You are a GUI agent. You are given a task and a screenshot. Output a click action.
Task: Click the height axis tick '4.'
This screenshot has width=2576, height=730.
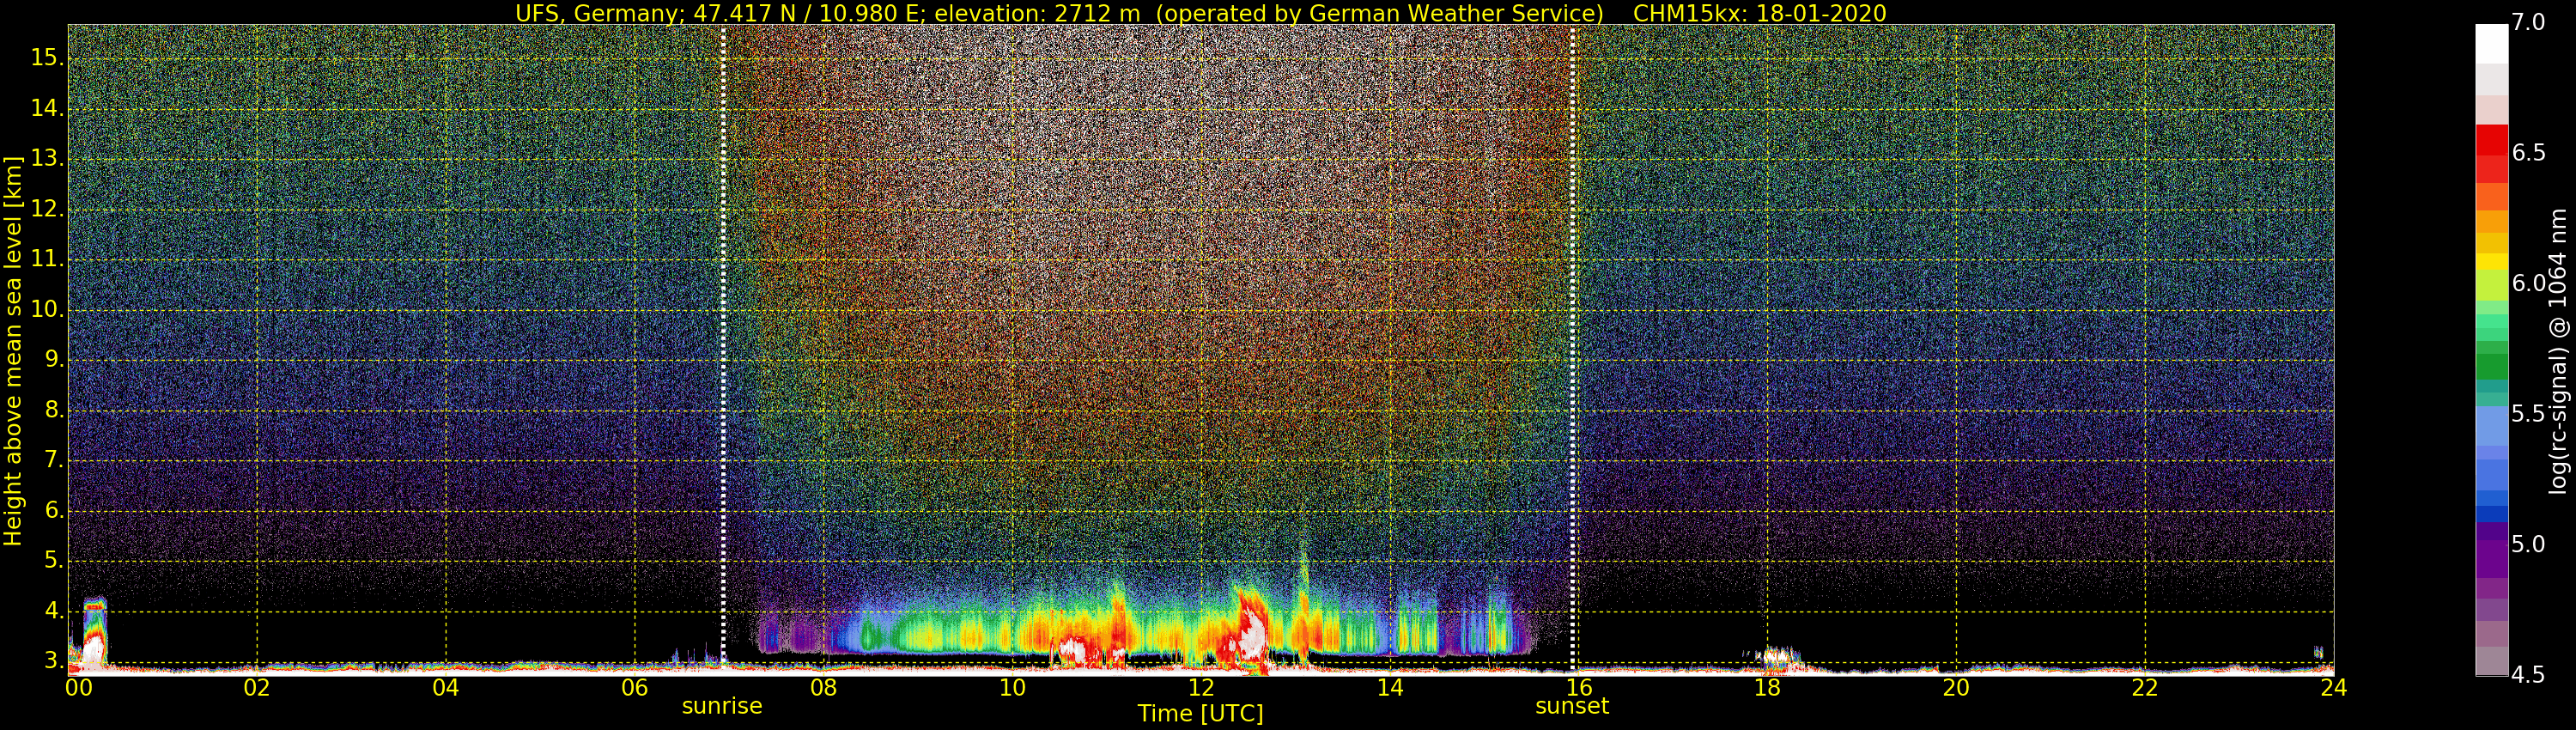(x=54, y=611)
